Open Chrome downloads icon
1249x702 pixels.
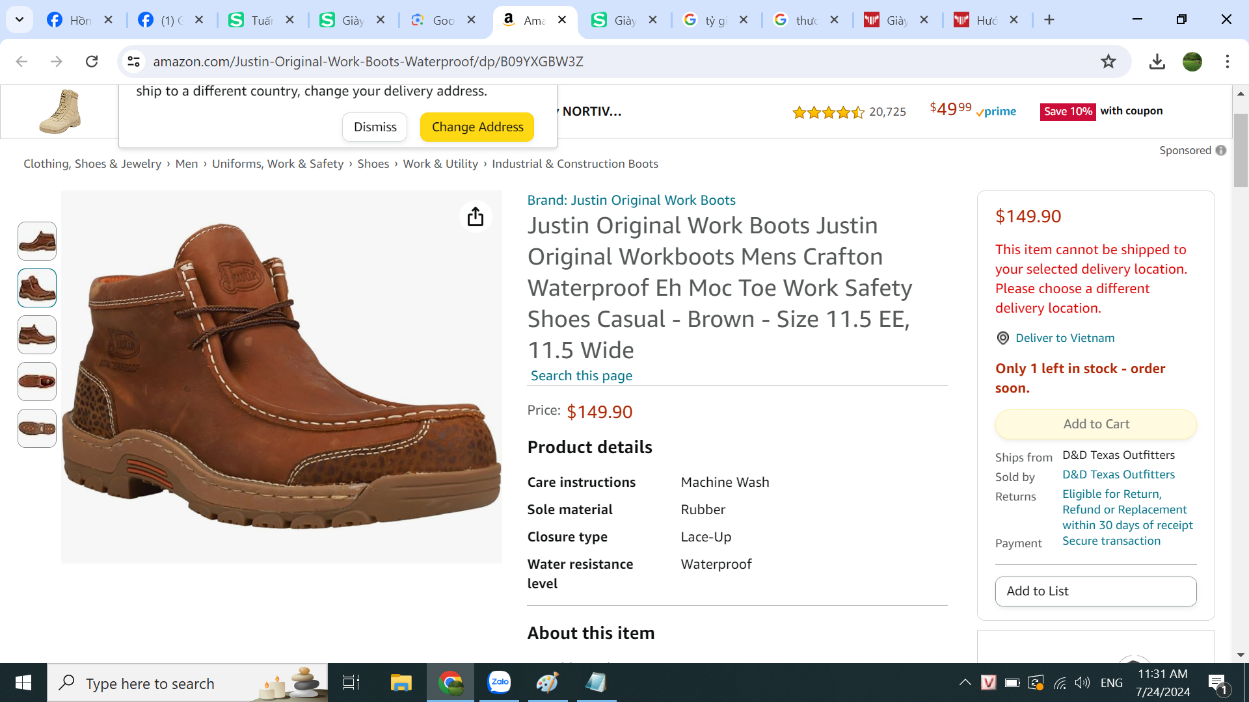(1157, 61)
